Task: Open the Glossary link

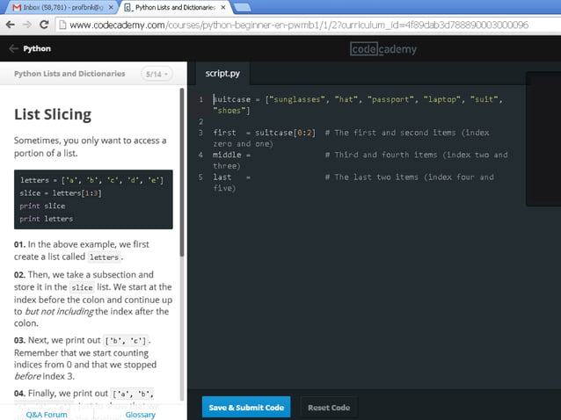Action: (140, 414)
